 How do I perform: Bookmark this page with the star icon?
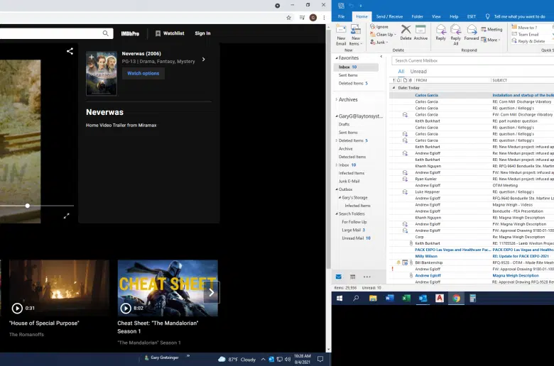(x=288, y=18)
